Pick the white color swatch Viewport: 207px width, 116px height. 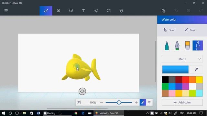(x=192, y=86)
